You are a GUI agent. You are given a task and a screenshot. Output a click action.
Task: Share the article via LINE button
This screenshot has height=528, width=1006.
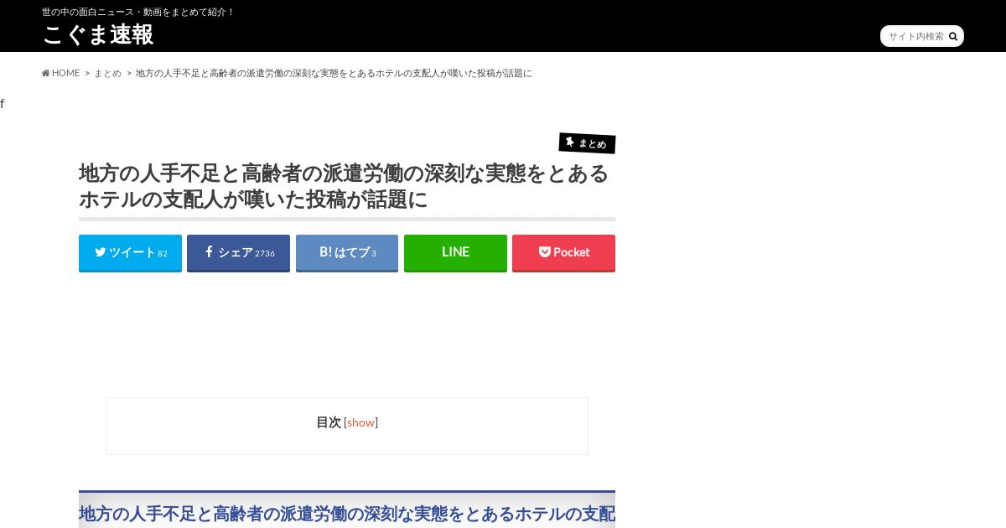point(455,252)
